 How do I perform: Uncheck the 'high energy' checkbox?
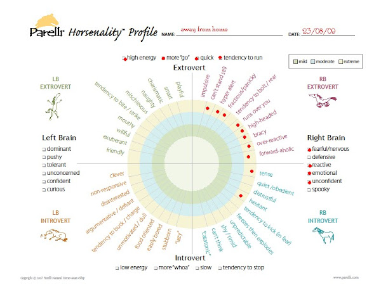(x=124, y=58)
